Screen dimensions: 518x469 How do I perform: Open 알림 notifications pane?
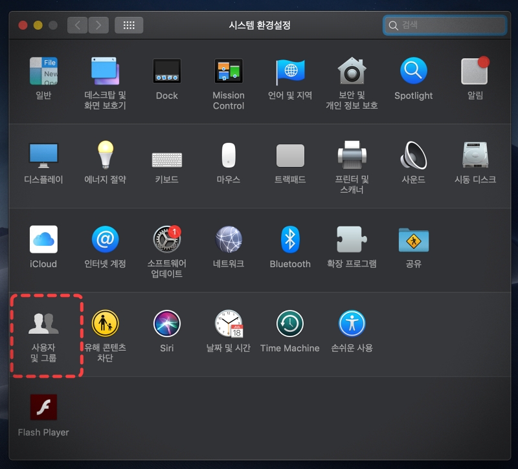click(x=475, y=71)
